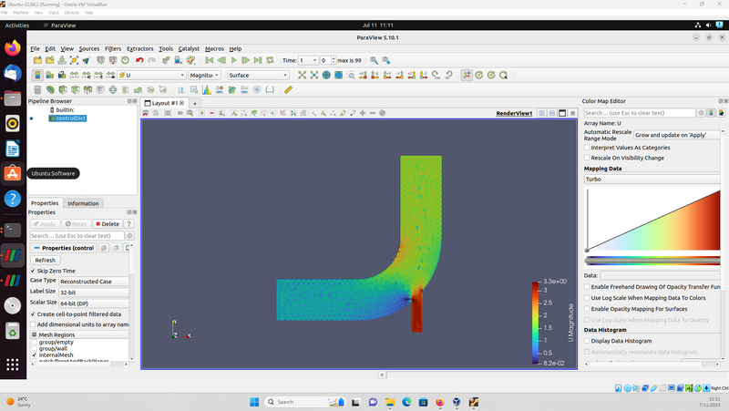This screenshot has width=729, height=411.
Task: Set view direction to +Y
Action: [x=387, y=76]
